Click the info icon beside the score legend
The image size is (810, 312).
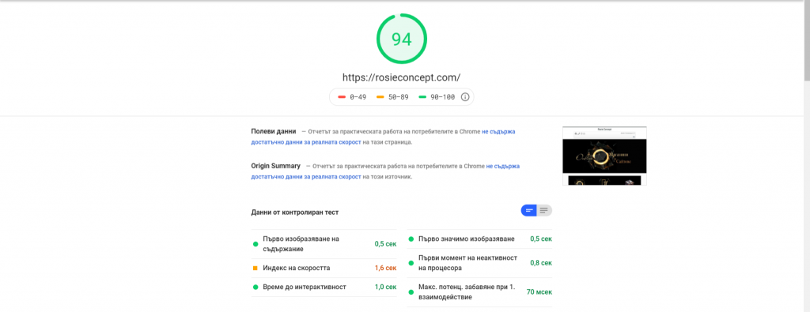pyautogui.click(x=465, y=97)
